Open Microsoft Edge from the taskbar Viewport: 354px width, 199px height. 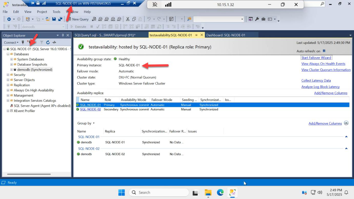220,192
